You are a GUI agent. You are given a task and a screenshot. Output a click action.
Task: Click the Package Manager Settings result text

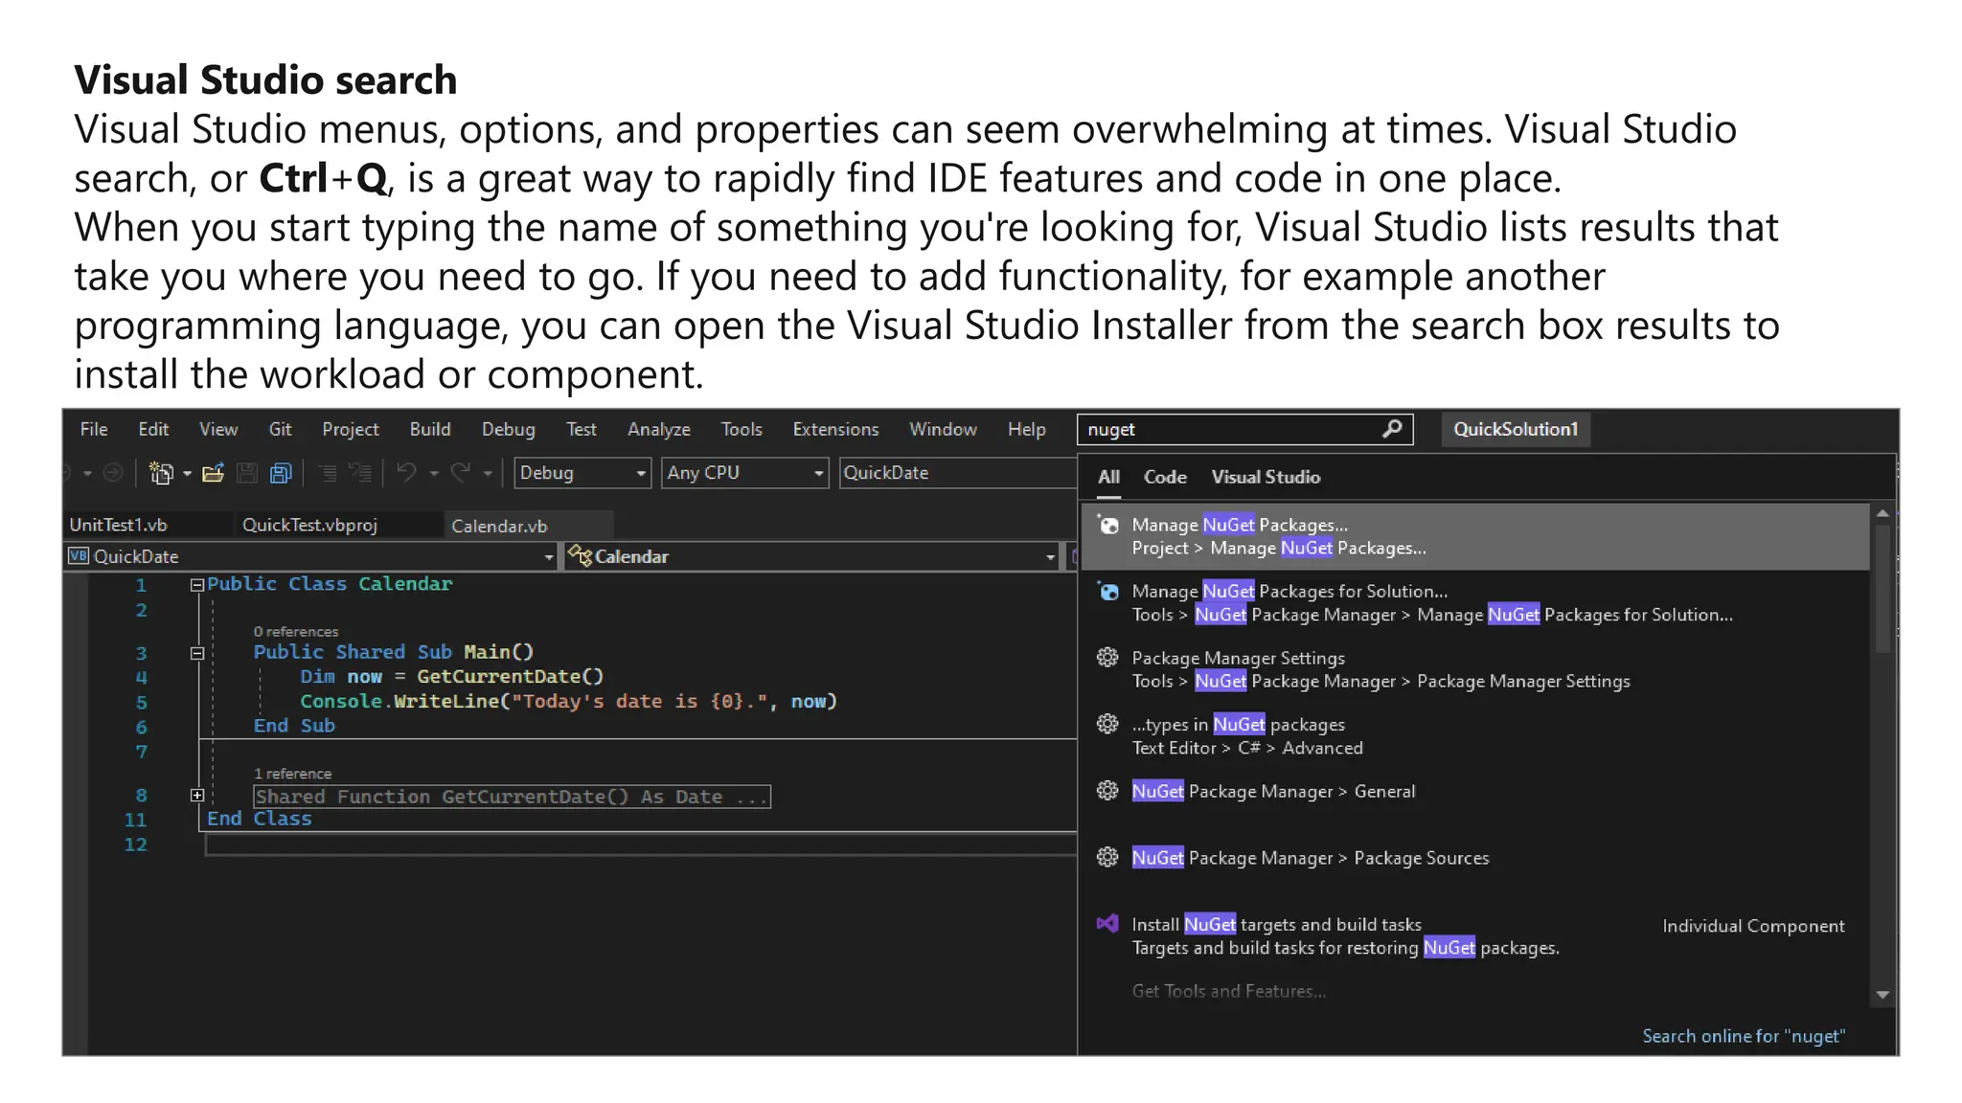(1238, 658)
